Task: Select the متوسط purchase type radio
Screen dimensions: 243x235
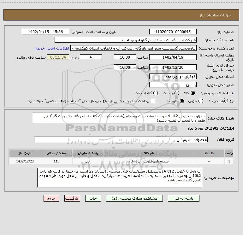Action: pos(182,101)
